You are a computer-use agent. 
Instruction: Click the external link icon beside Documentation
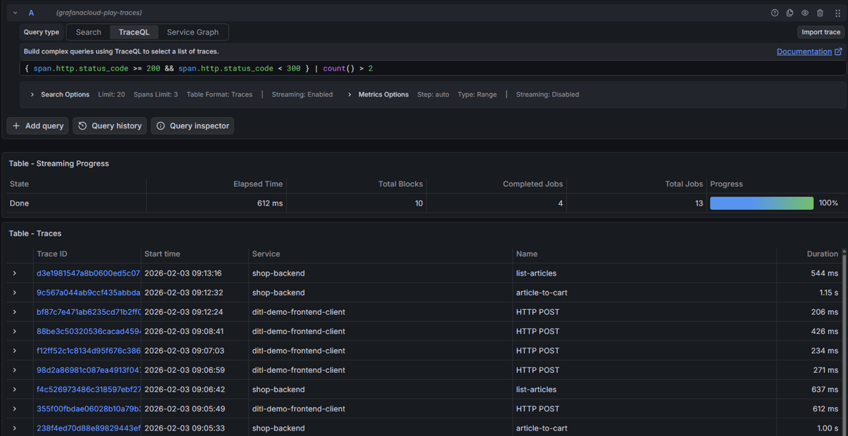pos(838,51)
